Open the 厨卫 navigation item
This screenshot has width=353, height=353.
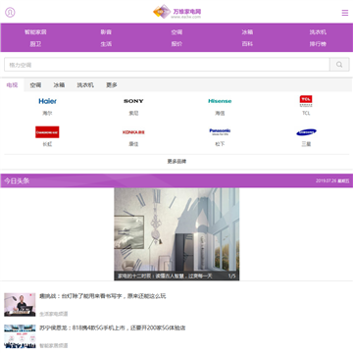pos(35,44)
